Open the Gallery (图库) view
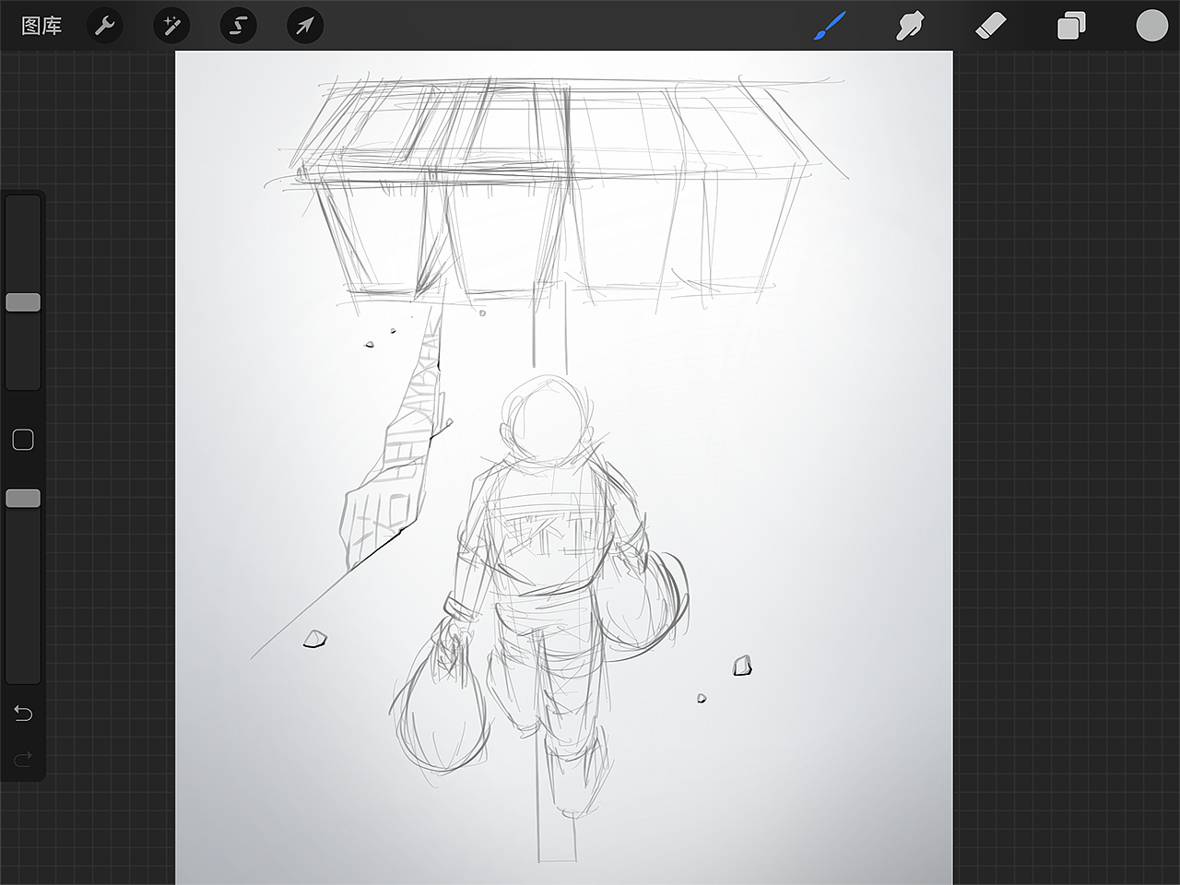The height and width of the screenshot is (885, 1180). (x=41, y=26)
